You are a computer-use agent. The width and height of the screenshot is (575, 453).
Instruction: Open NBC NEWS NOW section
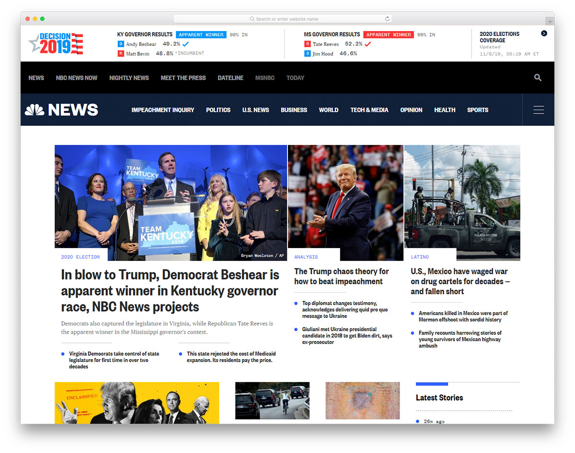click(x=77, y=78)
